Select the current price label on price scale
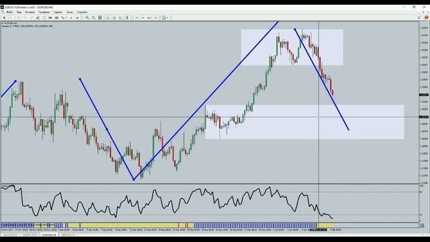430x242 pixels. tap(424, 95)
